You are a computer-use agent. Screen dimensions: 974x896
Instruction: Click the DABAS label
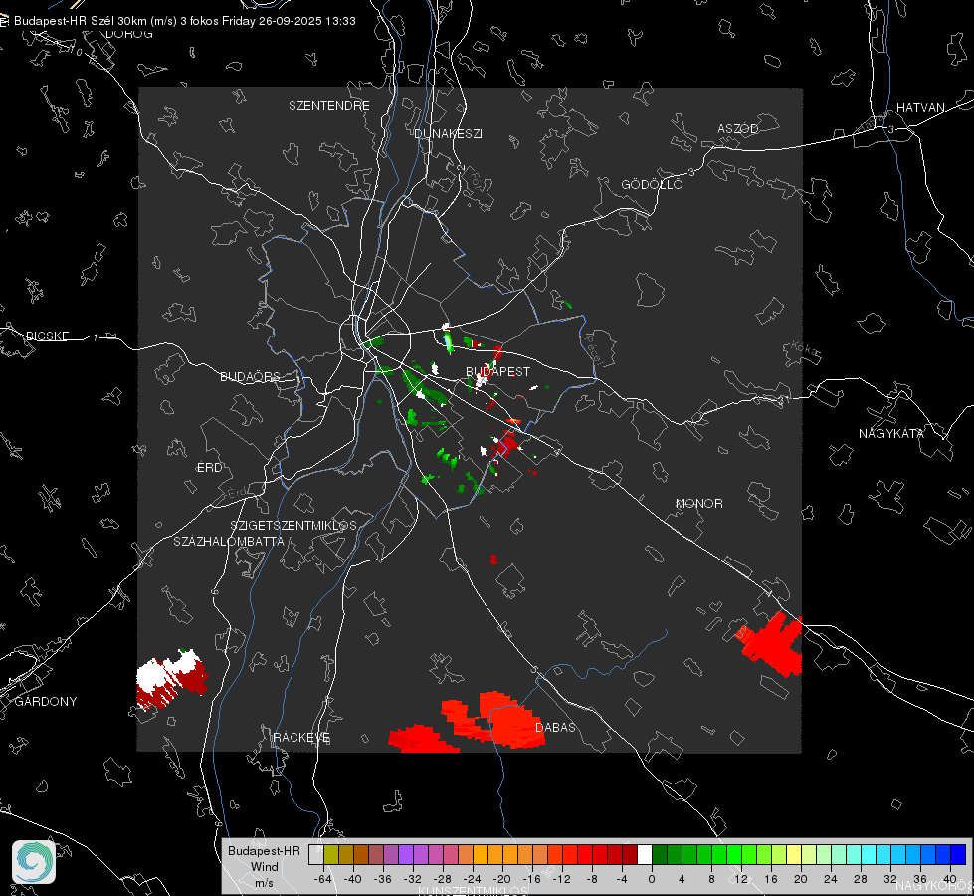coord(555,728)
